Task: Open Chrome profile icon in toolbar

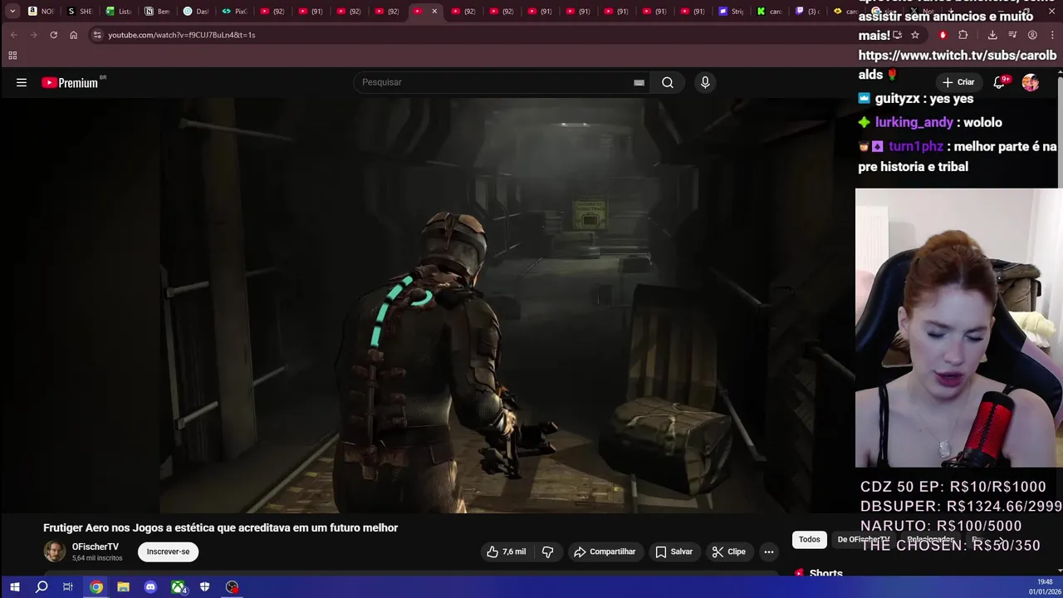Action: (1032, 35)
